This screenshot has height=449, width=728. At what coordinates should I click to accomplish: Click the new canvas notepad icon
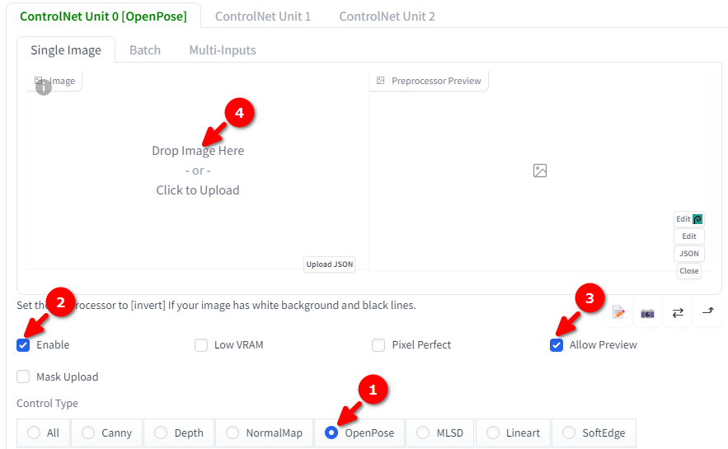tap(618, 312)
